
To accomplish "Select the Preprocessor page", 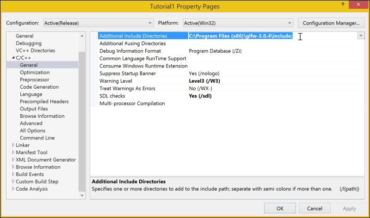I will [x=34, y=79].
